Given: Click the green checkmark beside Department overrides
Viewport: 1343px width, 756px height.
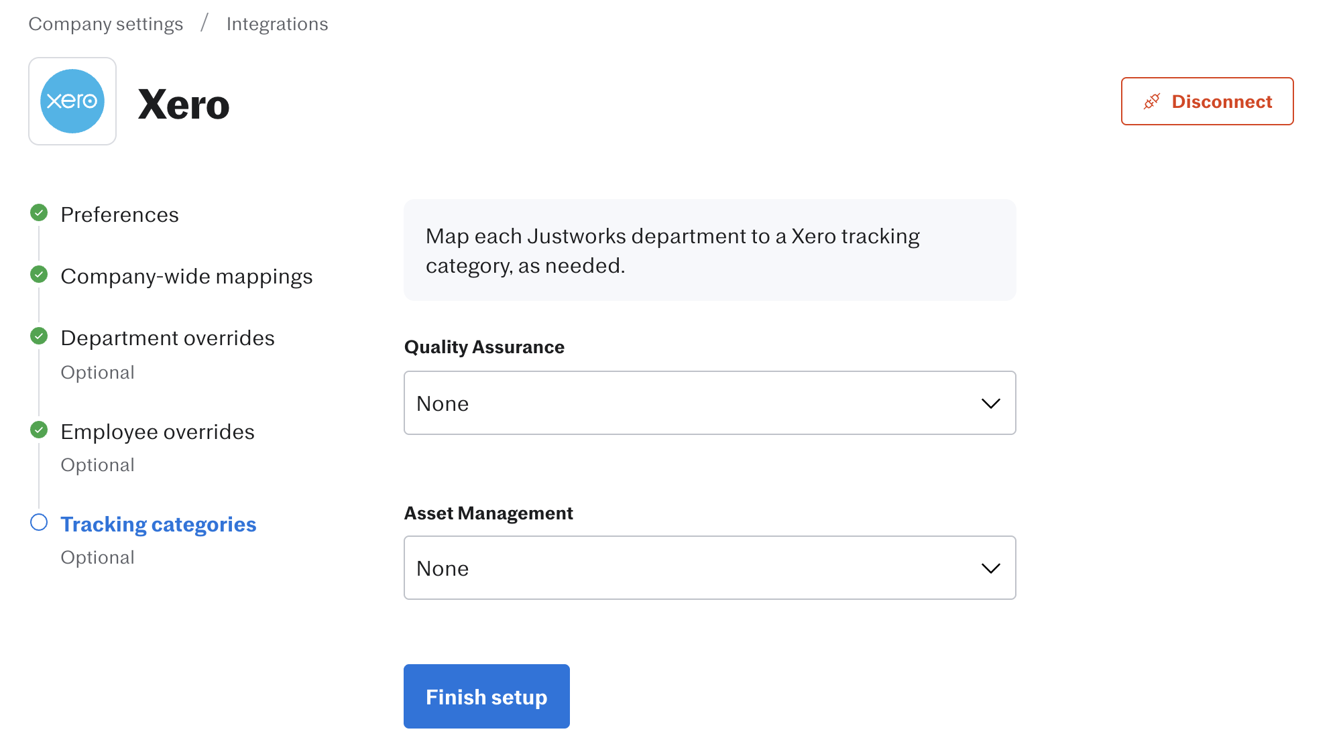Looking at the screenshot, I should pyautogui.click(x=39, y=336).
